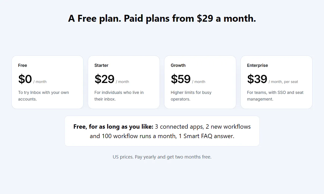This screenshot has height=194, width=324.
Task: Click the 'US prices. Pay yearly' note
Action: 162,157
